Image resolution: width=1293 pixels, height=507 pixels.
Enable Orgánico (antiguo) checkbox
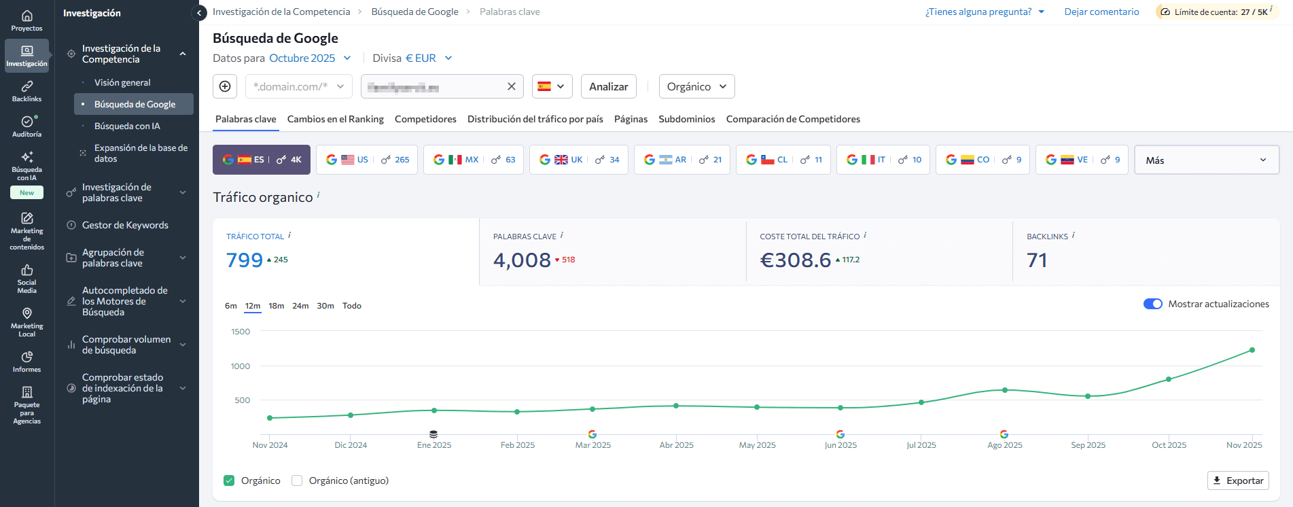(x=297, y=480)
